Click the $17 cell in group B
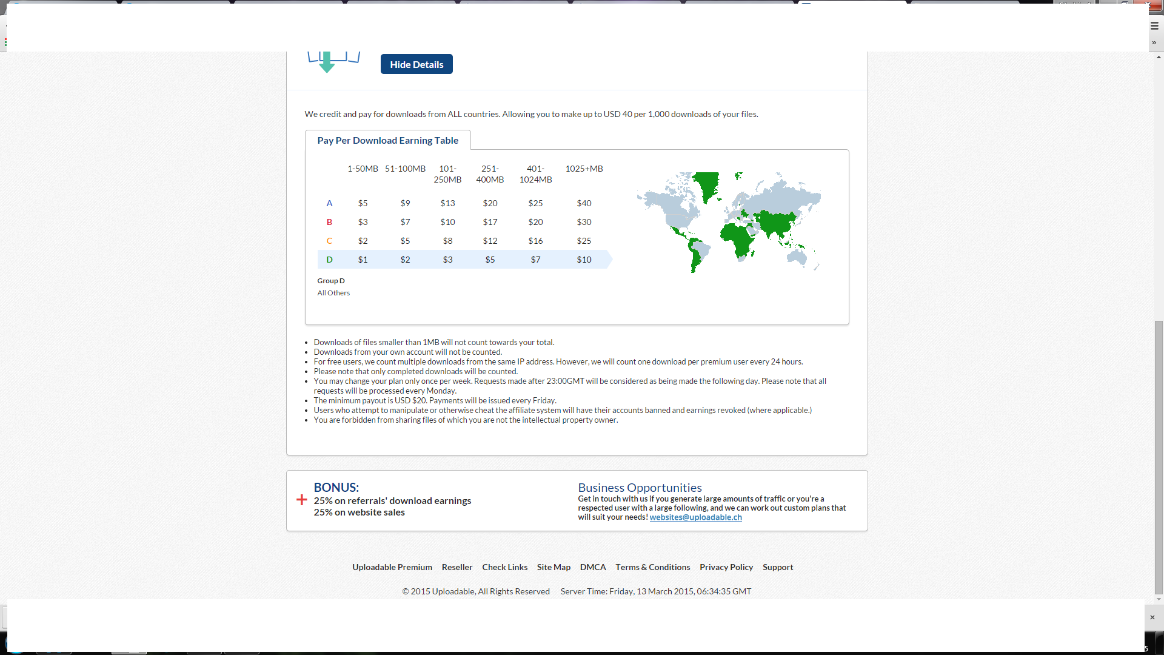 [x=490, y=222]
